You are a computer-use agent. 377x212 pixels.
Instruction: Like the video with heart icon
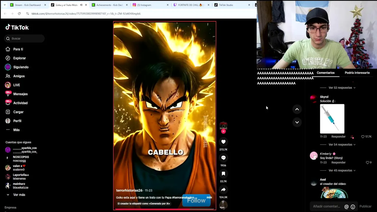point(223,142)
